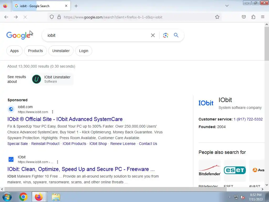
Task: Open the taskbar clock showing 8:52 PM
Action: point(256,197)
